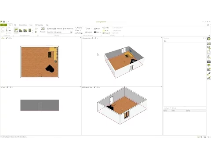The height and width of the screenshot is (158, 211).
Task: Select the Wall tool in Room Elements
Action: (16, 30)
